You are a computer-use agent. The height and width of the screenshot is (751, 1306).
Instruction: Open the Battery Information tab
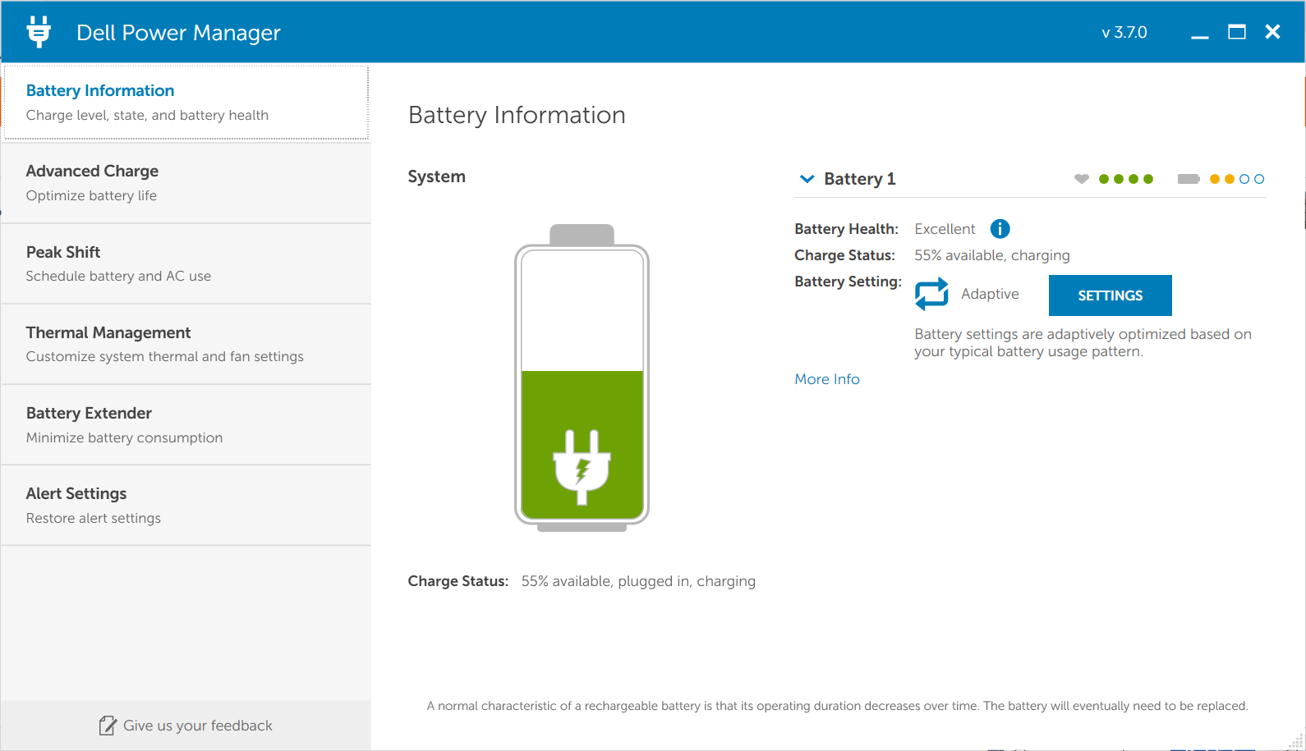point(186,103)
